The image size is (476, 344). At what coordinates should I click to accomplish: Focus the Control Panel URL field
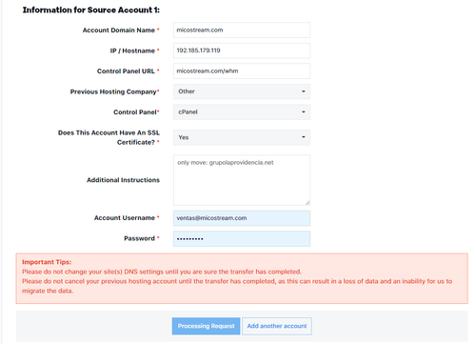point(242,71)
